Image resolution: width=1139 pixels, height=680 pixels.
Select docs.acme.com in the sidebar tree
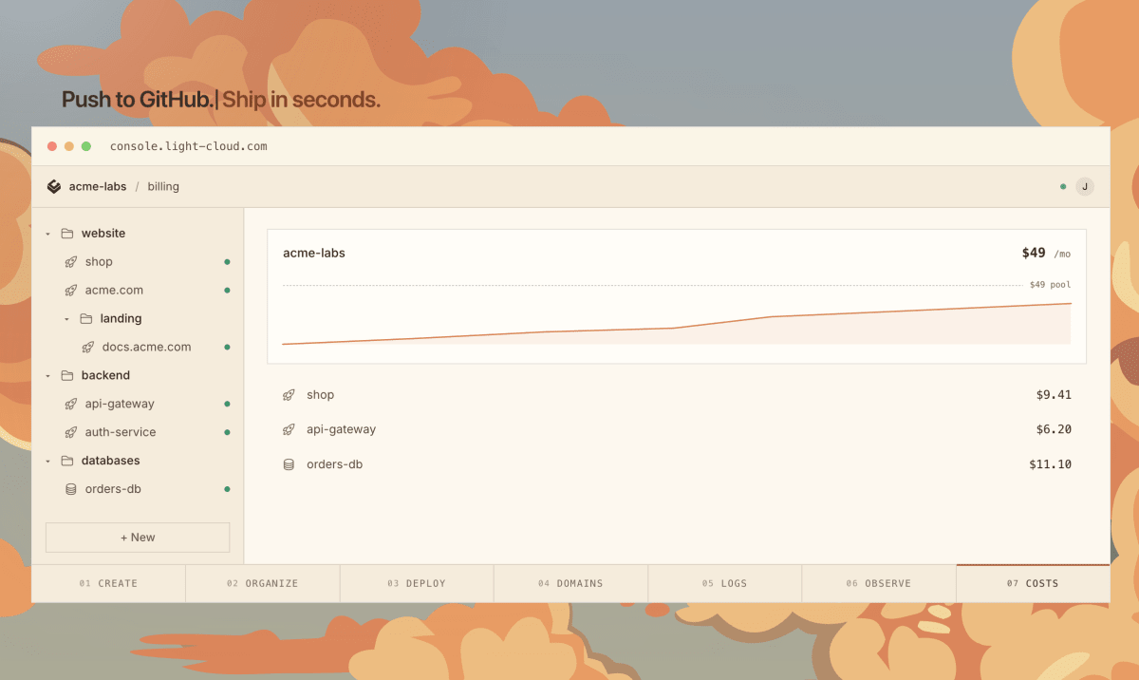(147, 348)
